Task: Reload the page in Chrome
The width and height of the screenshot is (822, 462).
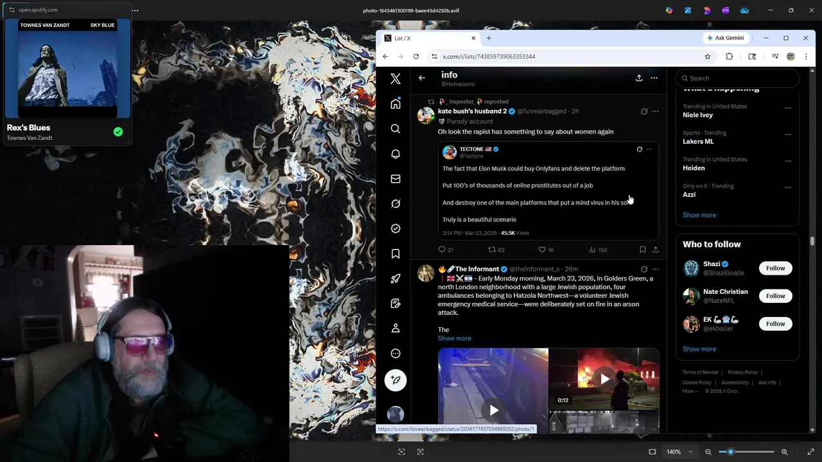Action: pos(416,56)
